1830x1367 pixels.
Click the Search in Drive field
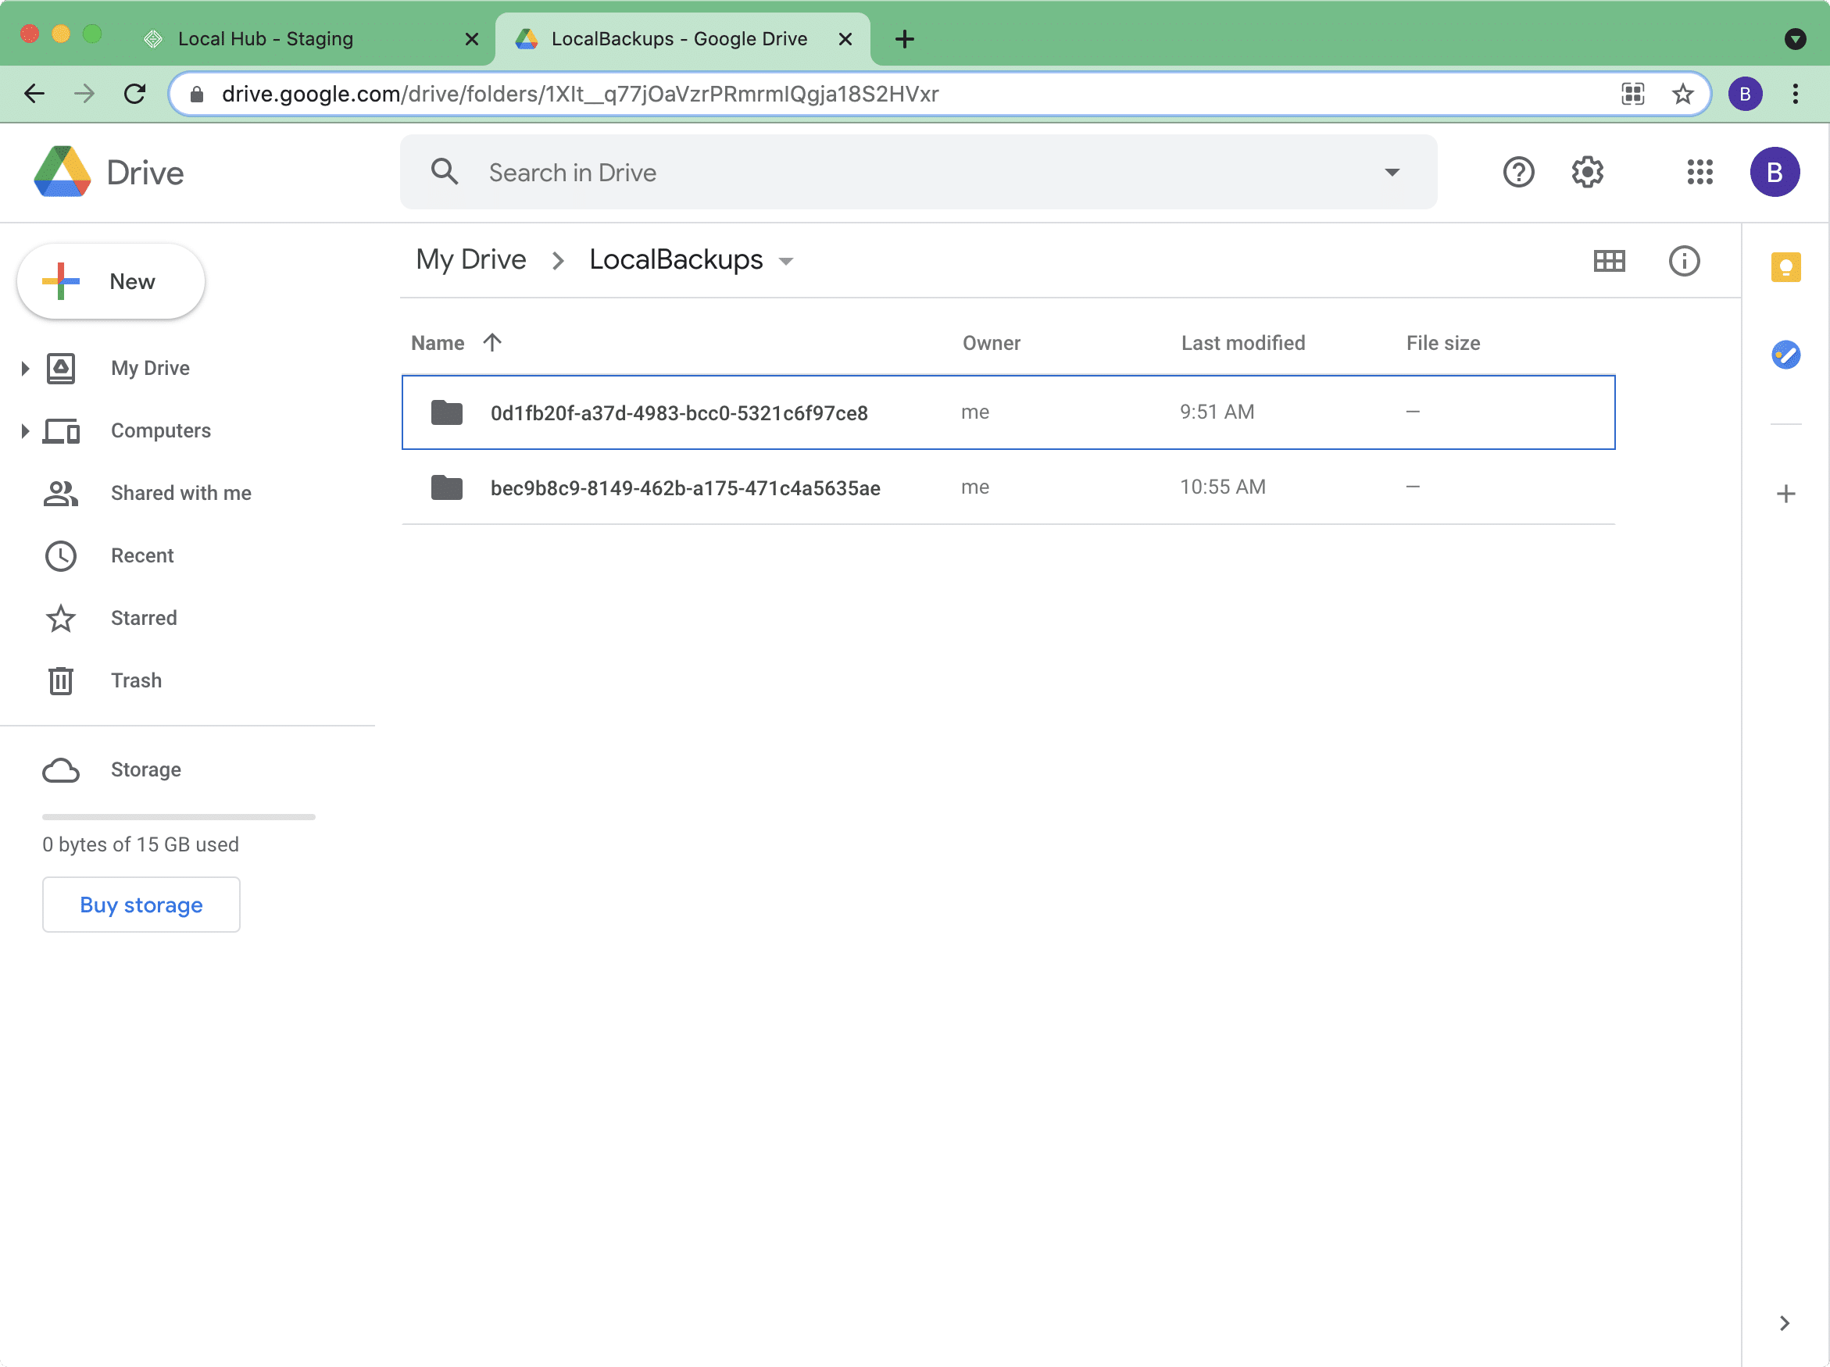[918, 172]
